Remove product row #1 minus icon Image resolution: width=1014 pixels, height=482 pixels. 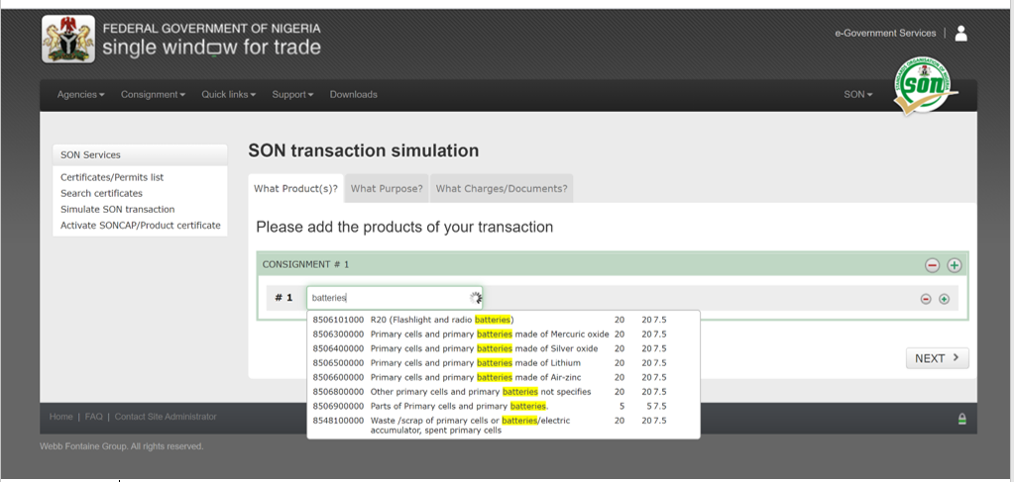click(x=926, y=299)
